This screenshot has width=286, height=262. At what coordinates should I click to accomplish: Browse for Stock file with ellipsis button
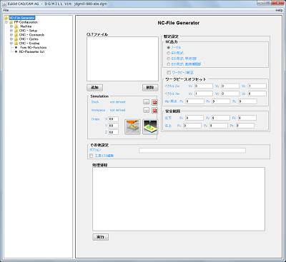146,102
